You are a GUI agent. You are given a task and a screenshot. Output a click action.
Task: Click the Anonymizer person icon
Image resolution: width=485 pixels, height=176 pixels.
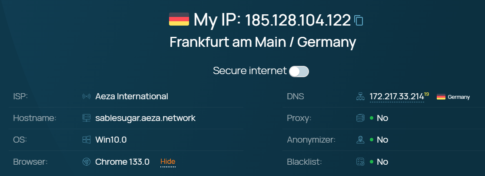pyautogui.click(x=360, y=140)
